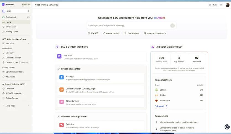Click the Other Content pink icon
231x134 pixels.
tap(61, 102)
